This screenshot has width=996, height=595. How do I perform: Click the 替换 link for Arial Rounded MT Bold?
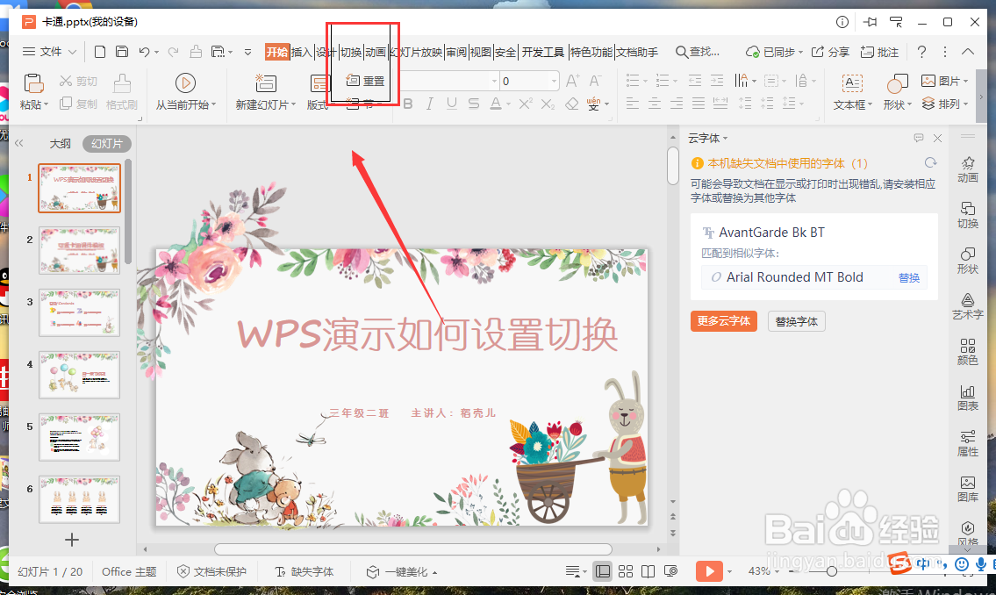tap(909, 277)
